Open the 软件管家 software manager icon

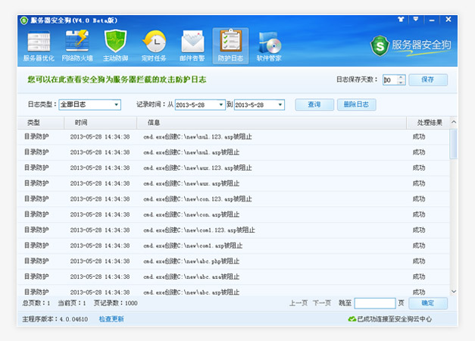click(x=269, y=45)
